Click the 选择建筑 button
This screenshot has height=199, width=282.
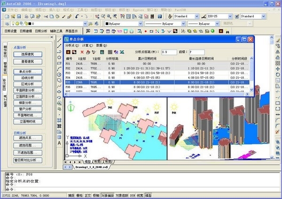tap(28, 54)
